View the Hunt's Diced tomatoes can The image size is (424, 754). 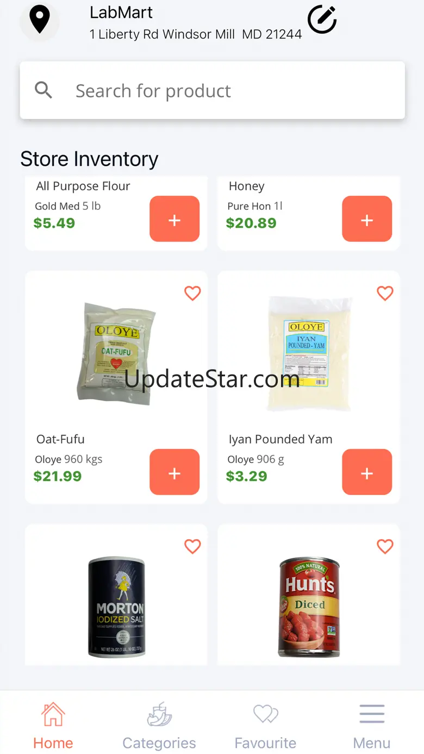click(x=309, y=607)
